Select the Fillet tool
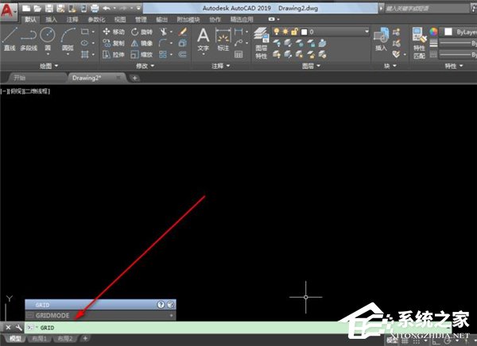 163,43
